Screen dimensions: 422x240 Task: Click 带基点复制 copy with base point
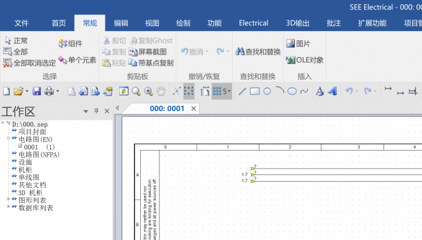click(151, 63)
